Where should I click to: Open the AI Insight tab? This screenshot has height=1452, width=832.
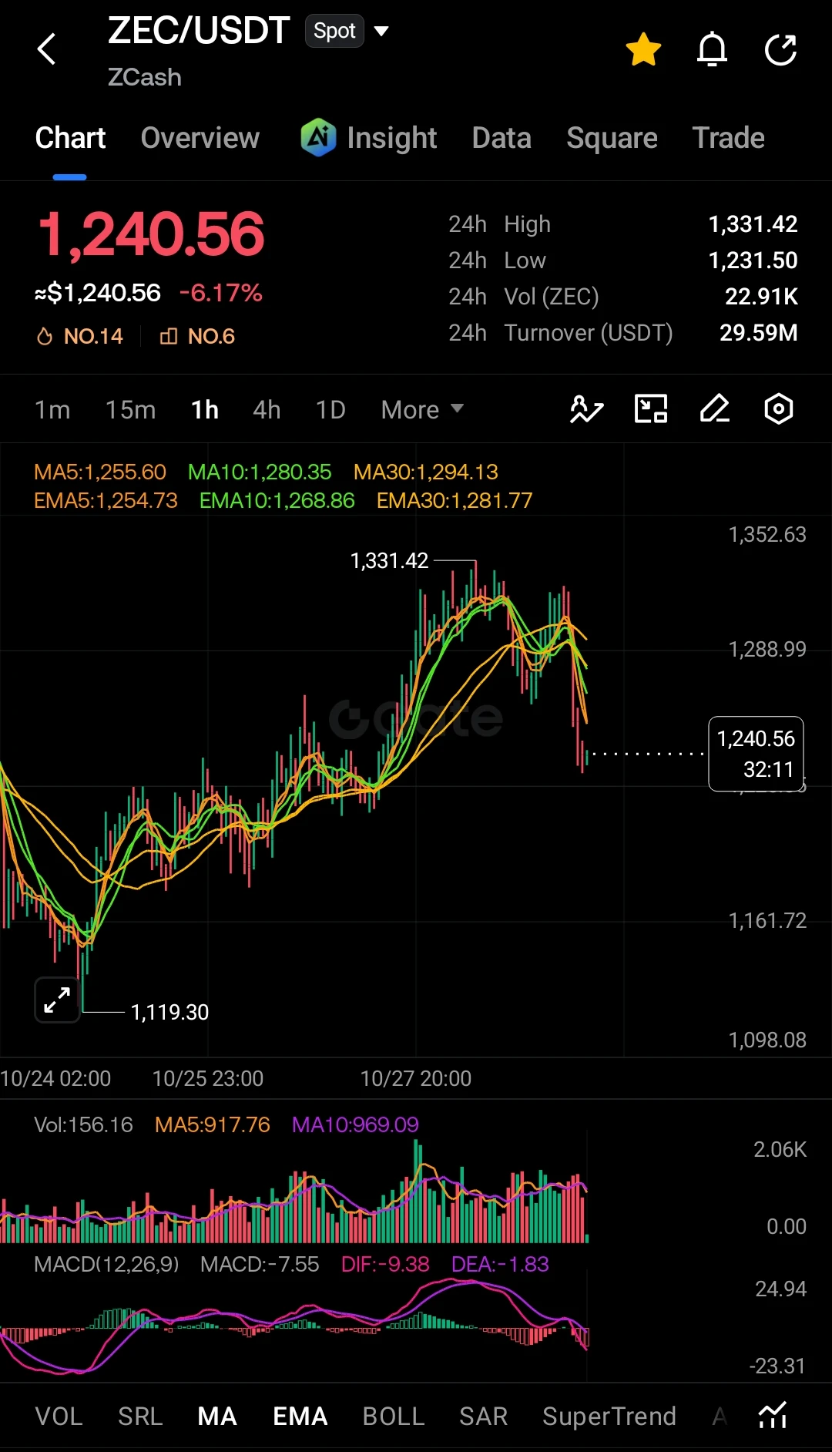click(x=369, y=138)
